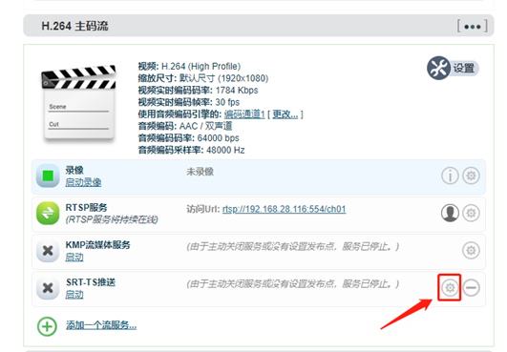The width and height of the screenshot is (507, 352).
Task: Open the 设置 wrench settings button
Action: [453, 68]
